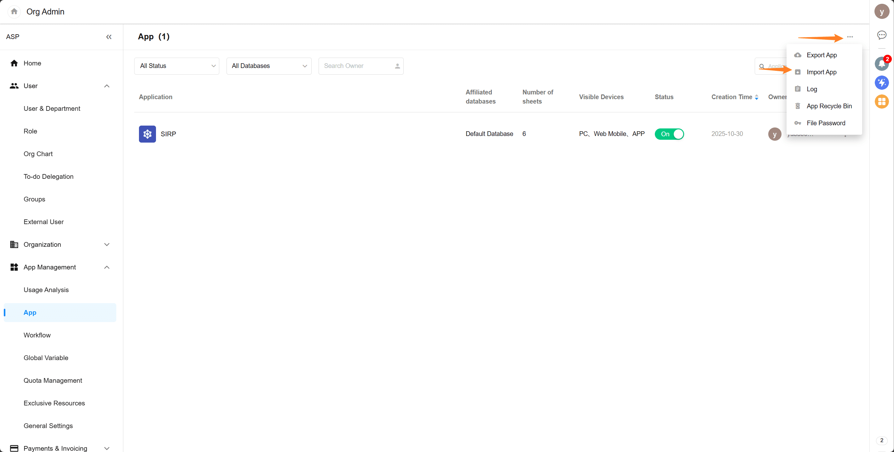Click the blue AI sparkle assistant icon

[881, 82]
